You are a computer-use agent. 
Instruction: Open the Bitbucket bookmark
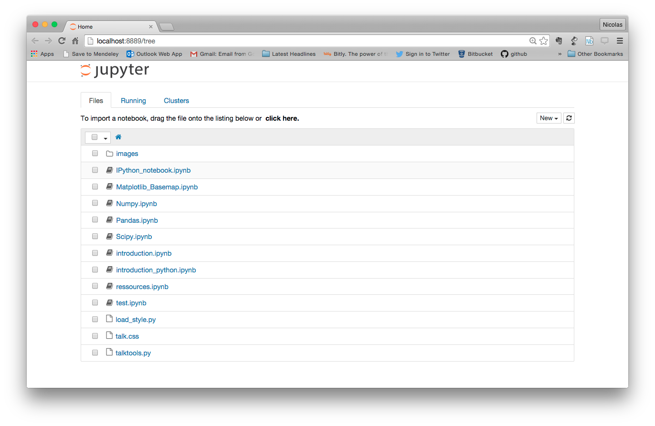pyautogui.click(x=475, y=54)
